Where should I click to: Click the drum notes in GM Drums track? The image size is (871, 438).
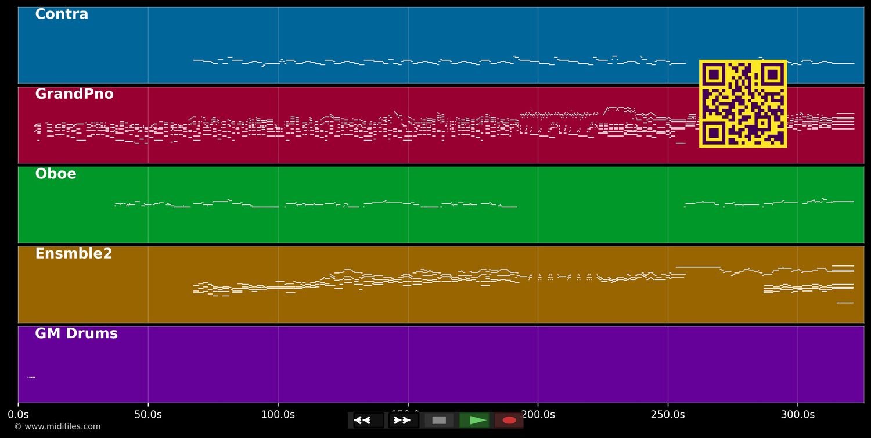pos(31,378)
